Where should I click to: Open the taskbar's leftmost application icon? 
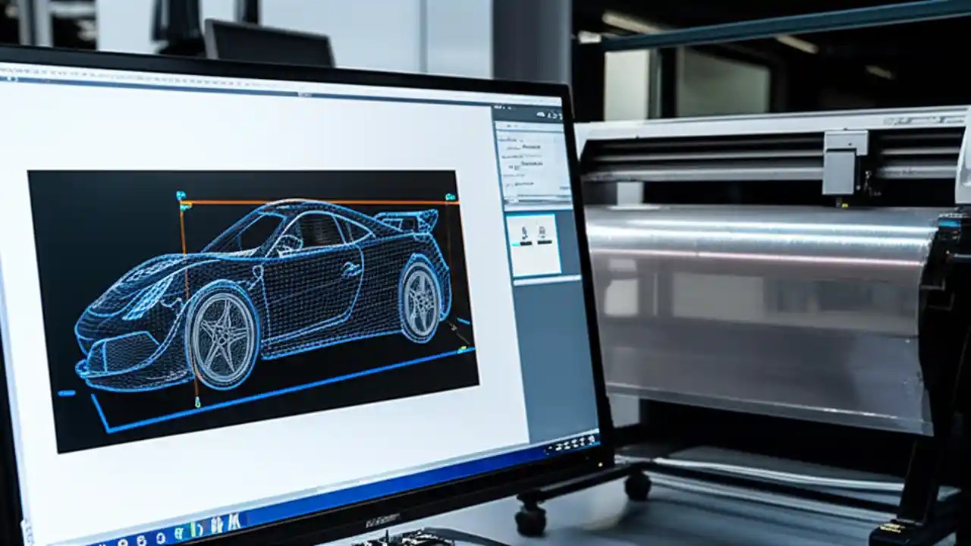pos(123,541)
